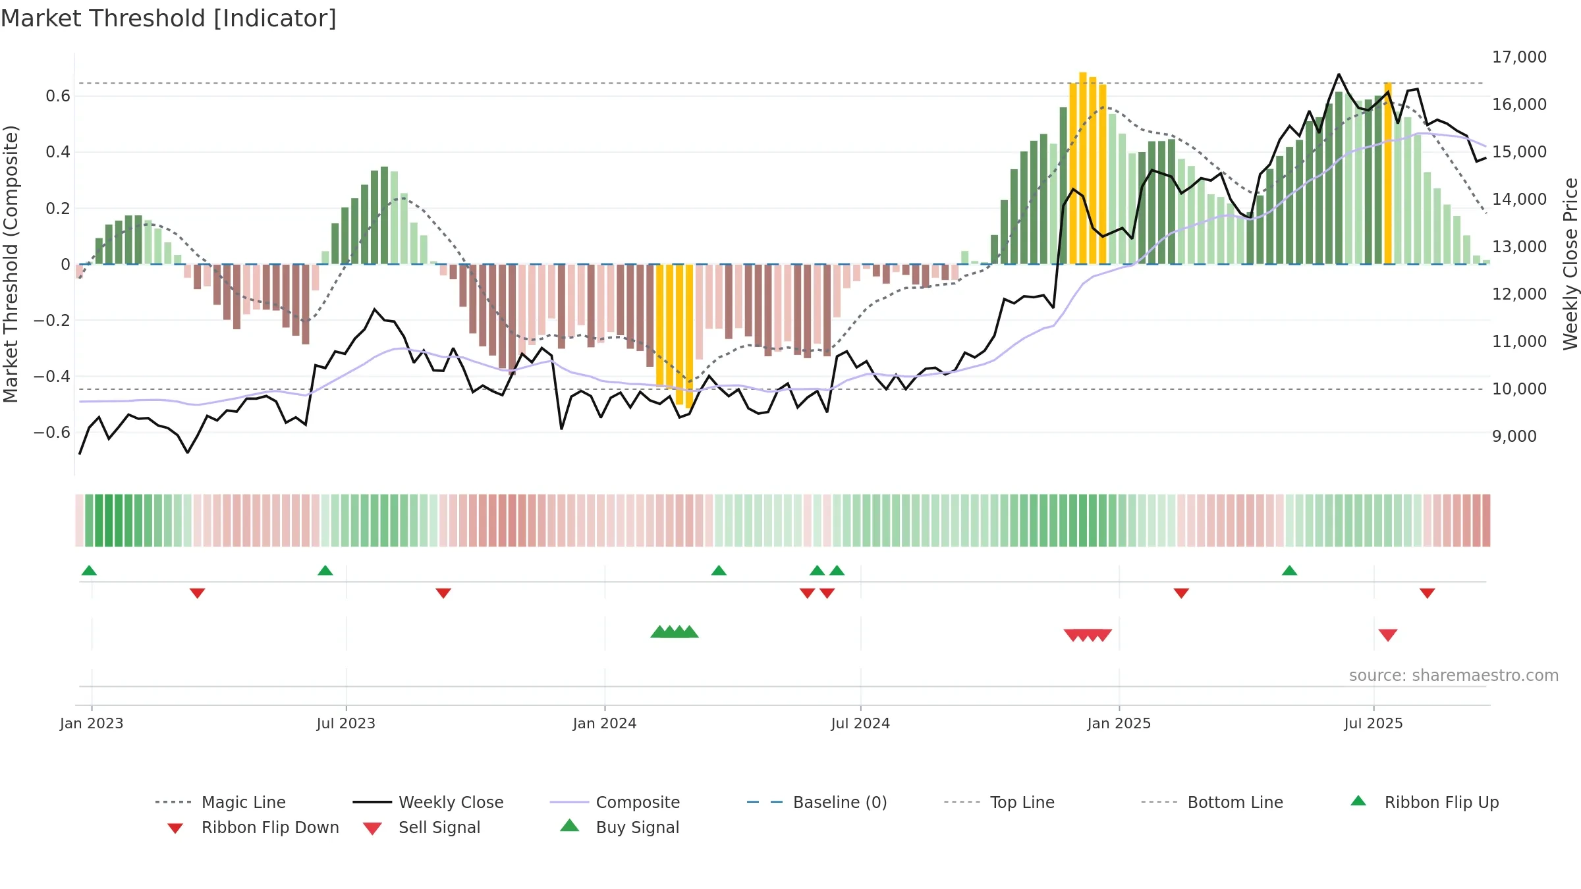Click the green flip-up triangle near June 2023

(325, 570)
